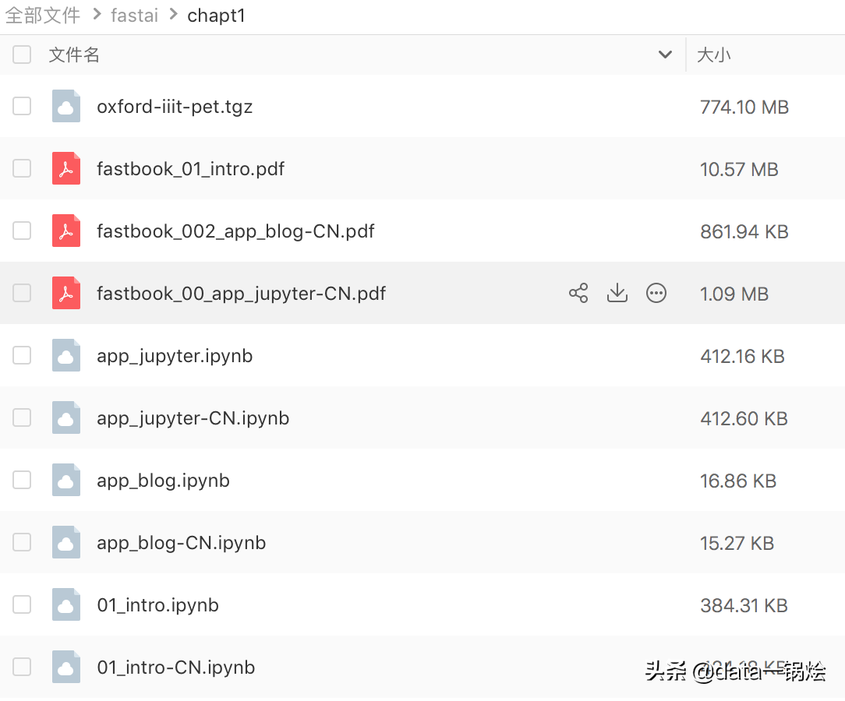
Task: Click the PDF icon of fastbook_01_intro.pdf
Action: tap(66, 168)
